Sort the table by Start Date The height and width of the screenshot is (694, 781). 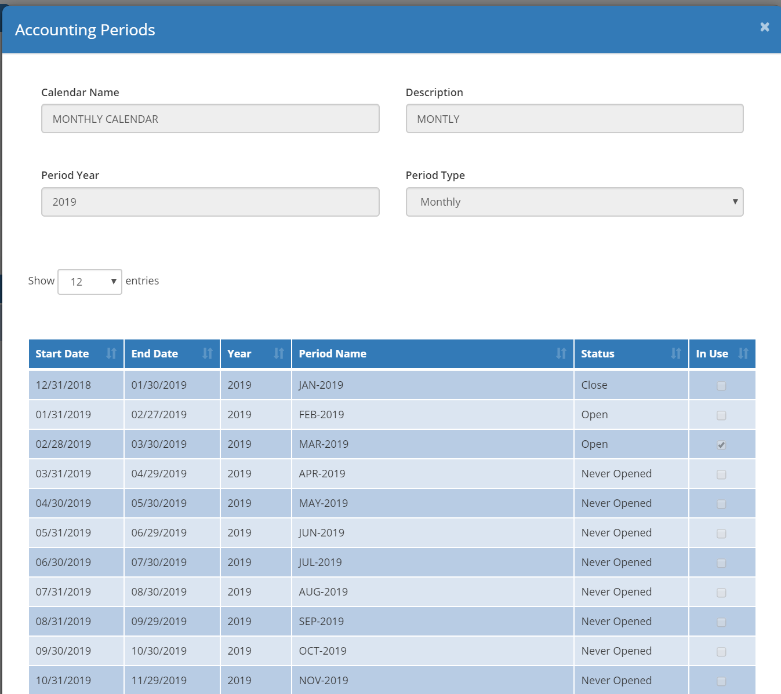[x=111, y=353]
